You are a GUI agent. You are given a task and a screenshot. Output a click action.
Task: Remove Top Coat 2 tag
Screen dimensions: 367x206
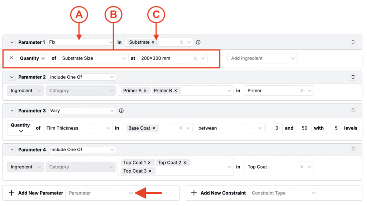(185, 163)
